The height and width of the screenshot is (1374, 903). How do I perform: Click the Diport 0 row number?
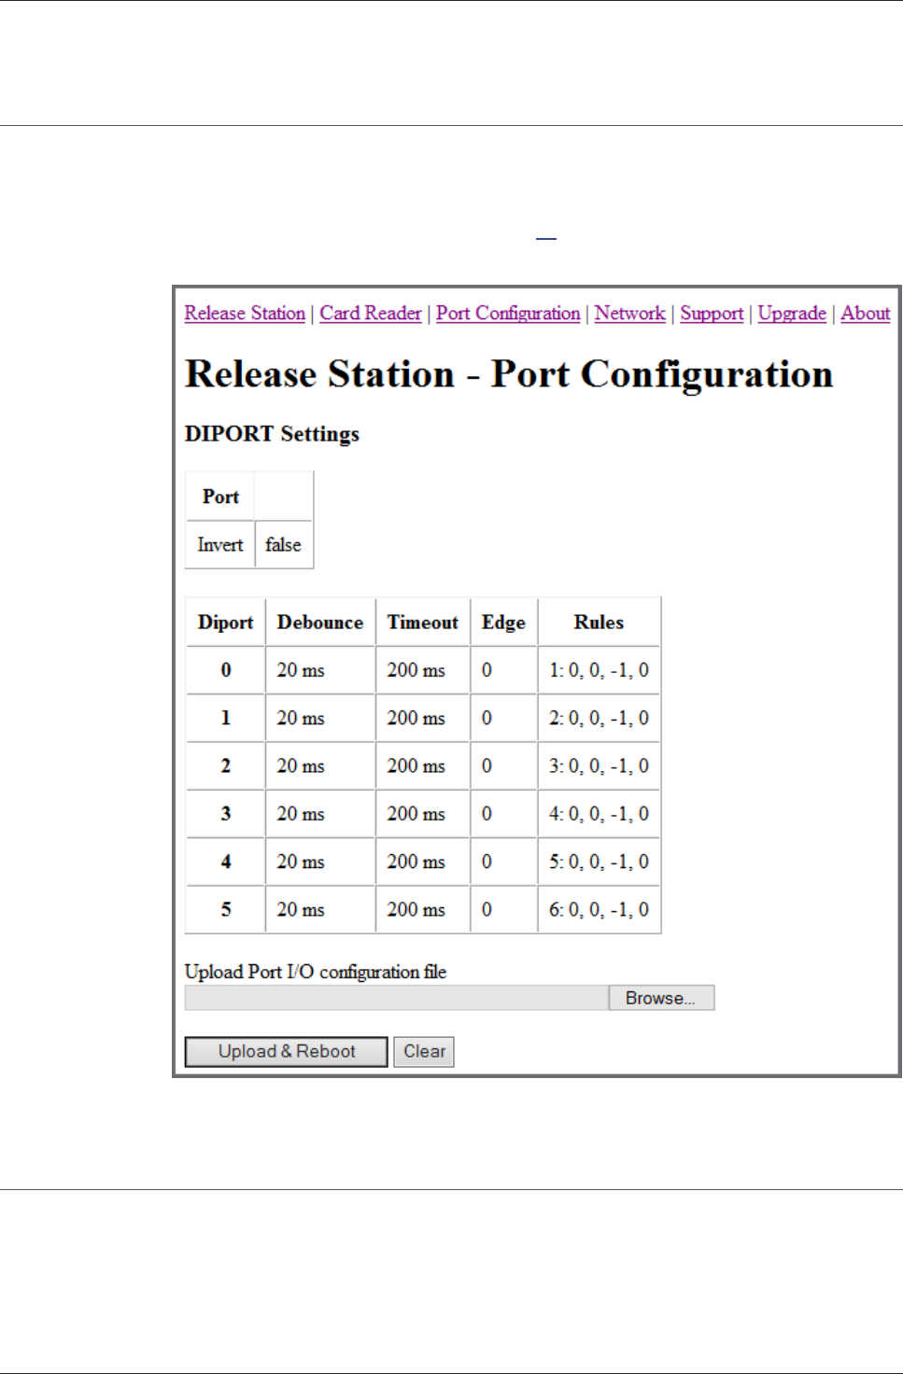(x=225, y=670)
